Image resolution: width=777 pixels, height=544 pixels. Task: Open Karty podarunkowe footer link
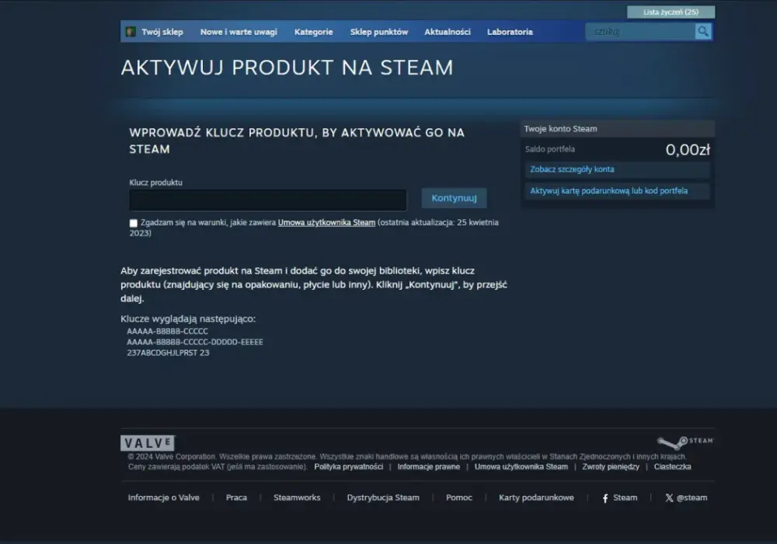536,497
